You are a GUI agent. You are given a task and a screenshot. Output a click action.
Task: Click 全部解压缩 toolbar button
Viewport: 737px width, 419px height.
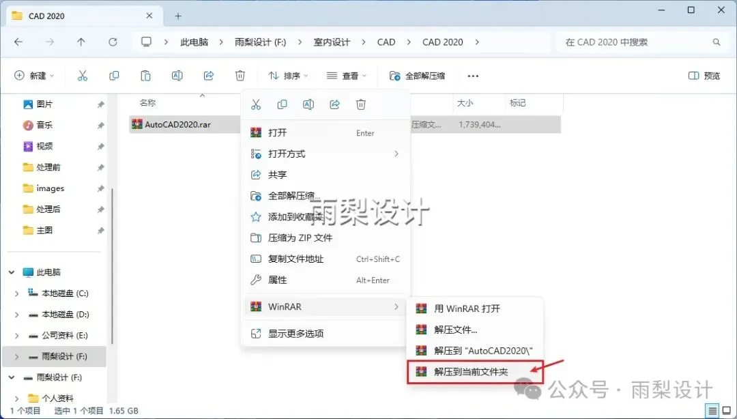point(418,76)
